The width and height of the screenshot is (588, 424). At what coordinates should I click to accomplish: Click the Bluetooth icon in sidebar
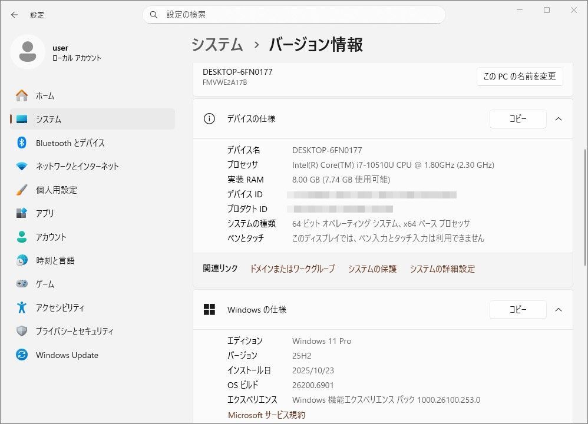(x=22, y=143)
